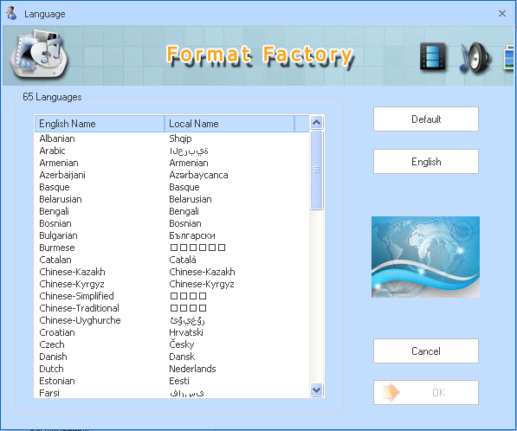
Task: Select Bengali row in English Name column
Action: coord(54,211)
